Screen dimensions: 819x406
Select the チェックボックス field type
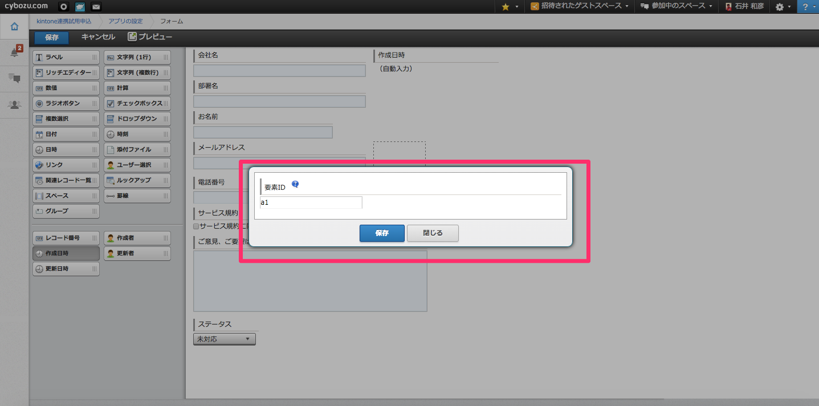pos(137,104)
